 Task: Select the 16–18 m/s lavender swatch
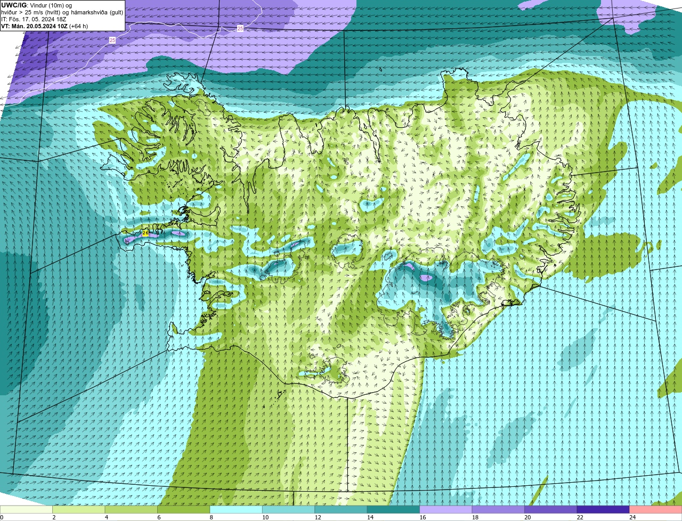click(x=445, y=510)
